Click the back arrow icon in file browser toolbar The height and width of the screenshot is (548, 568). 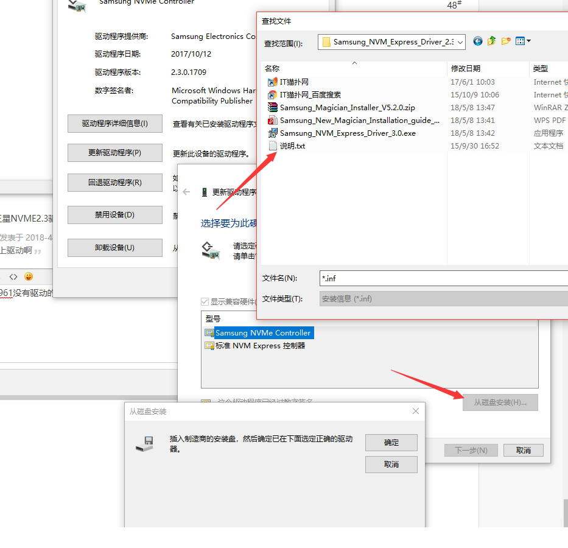coord(478,41)
